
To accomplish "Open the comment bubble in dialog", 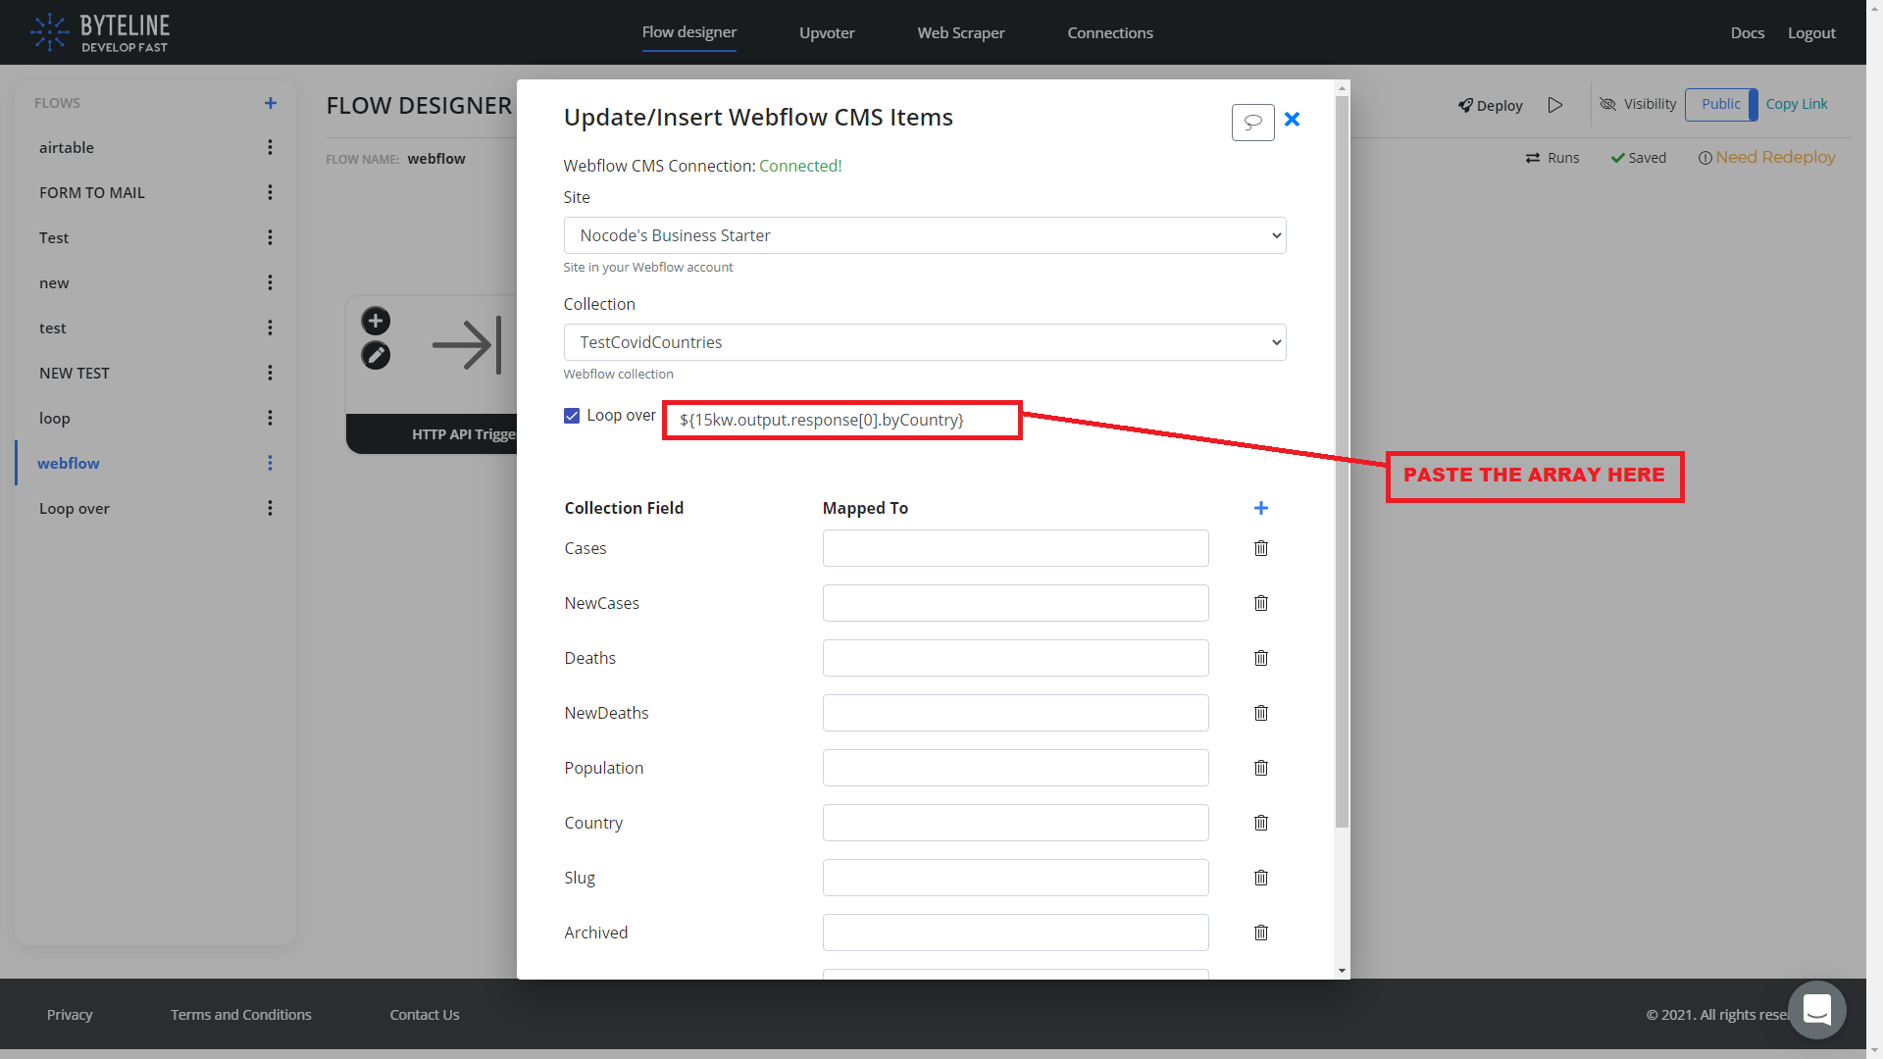I will click(1252, 122).
